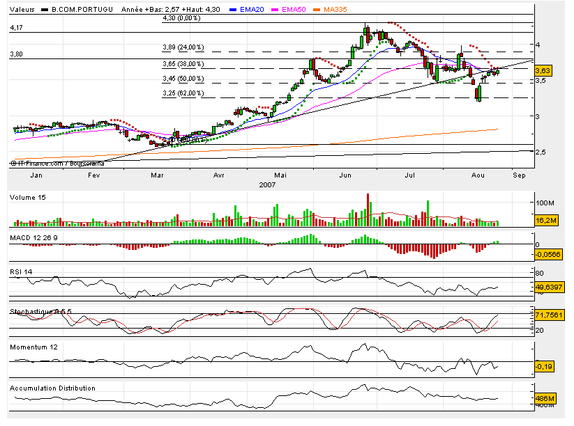The image size is (574, 426).
Task: Click the yellow '16,2M' volume value tag
Action: (x=546, y=220)
